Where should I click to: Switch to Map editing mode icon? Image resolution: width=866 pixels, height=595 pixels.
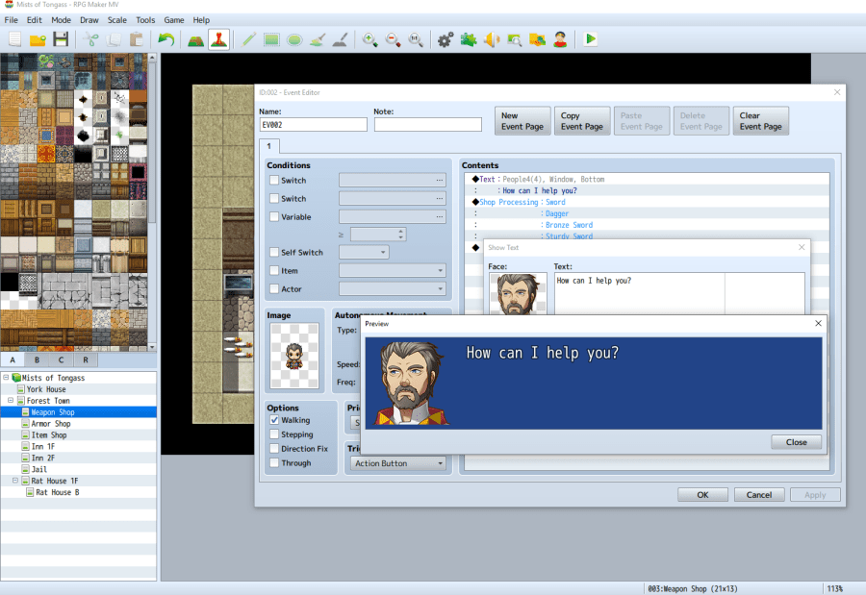click(x=195, y=39)
